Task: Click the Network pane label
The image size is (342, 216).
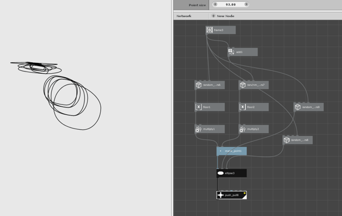Action: click(184, 16)
